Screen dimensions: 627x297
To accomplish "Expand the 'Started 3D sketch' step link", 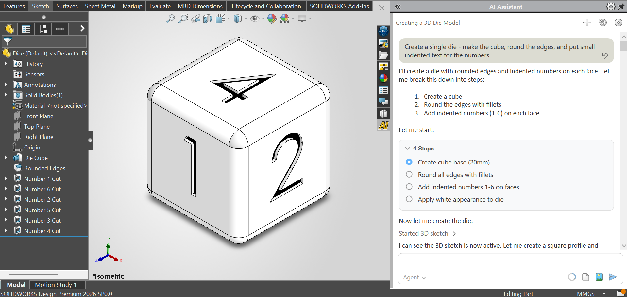I will coord(427,233).
